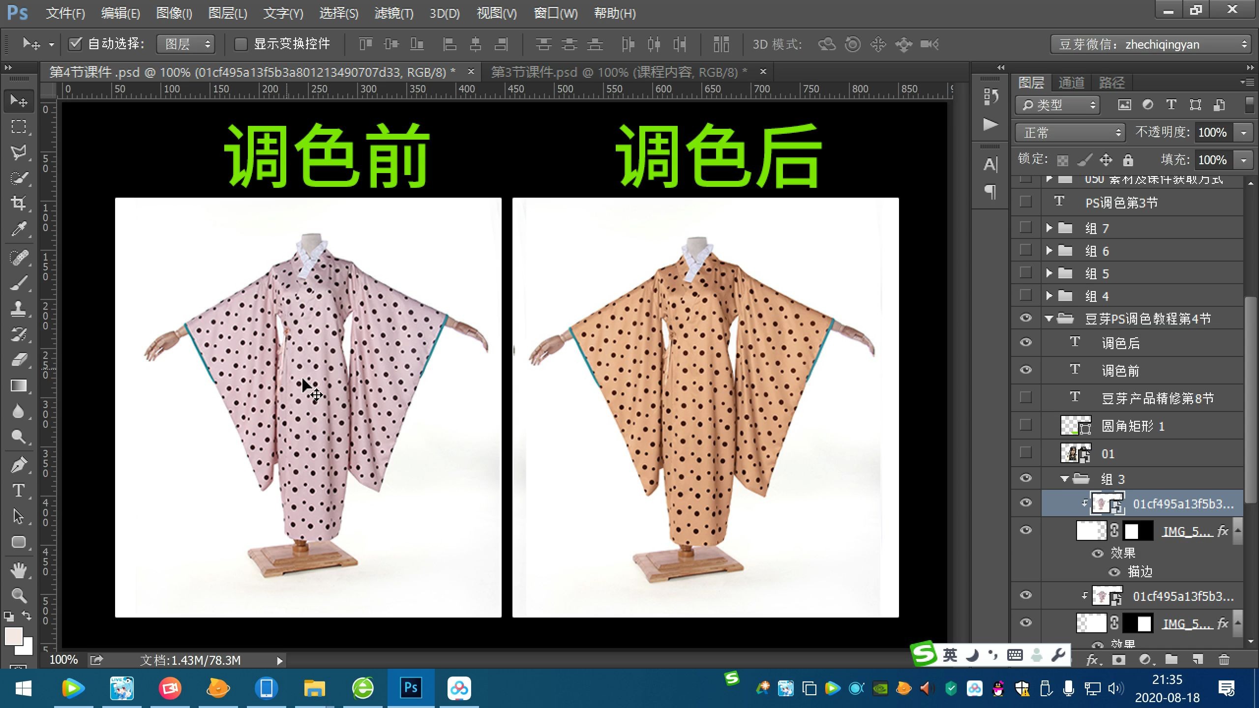The height and width of the screenshot is (708, 1259).
Task: Uncheck the 自动选择 checkbox
Action: click(75, 44)
